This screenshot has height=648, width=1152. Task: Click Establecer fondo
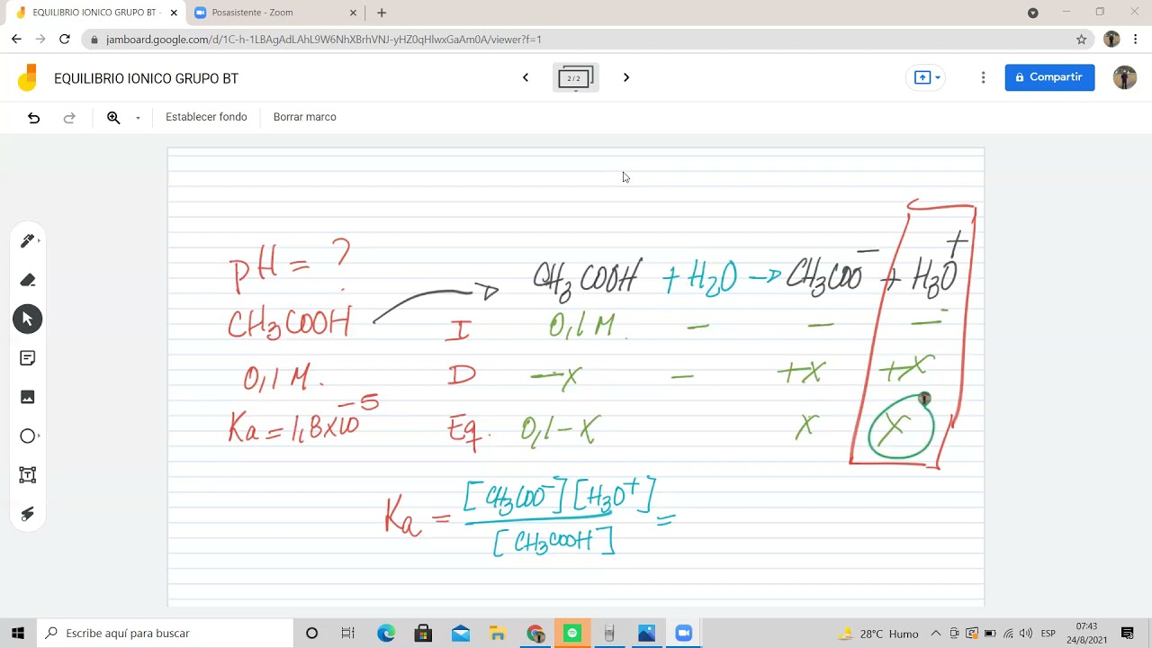(x=206, y=117)
